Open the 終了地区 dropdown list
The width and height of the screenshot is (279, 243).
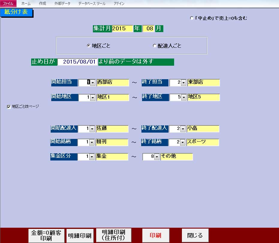(x=183, y=97)
